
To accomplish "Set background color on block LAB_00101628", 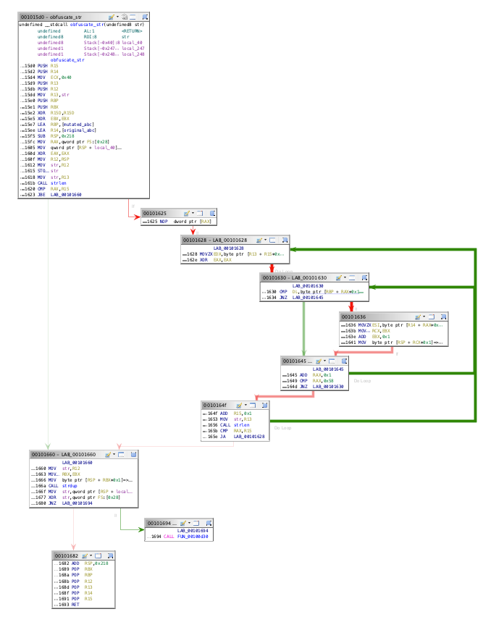I will [x=259, y=240].
